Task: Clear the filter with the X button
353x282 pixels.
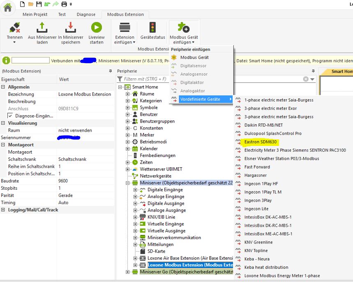Action: [x=306, y=79]
